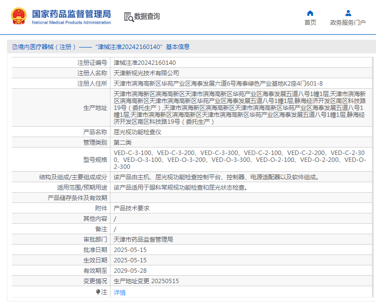Click the 注册人住所 address value
Viewport: 376px width, 304px height.
point(218,84)
